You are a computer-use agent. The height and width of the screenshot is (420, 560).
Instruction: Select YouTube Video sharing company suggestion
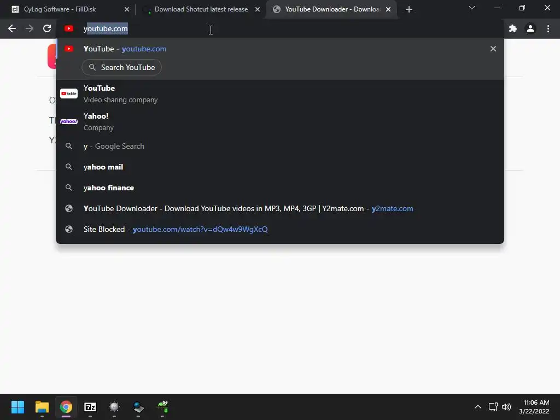point(280,94)
